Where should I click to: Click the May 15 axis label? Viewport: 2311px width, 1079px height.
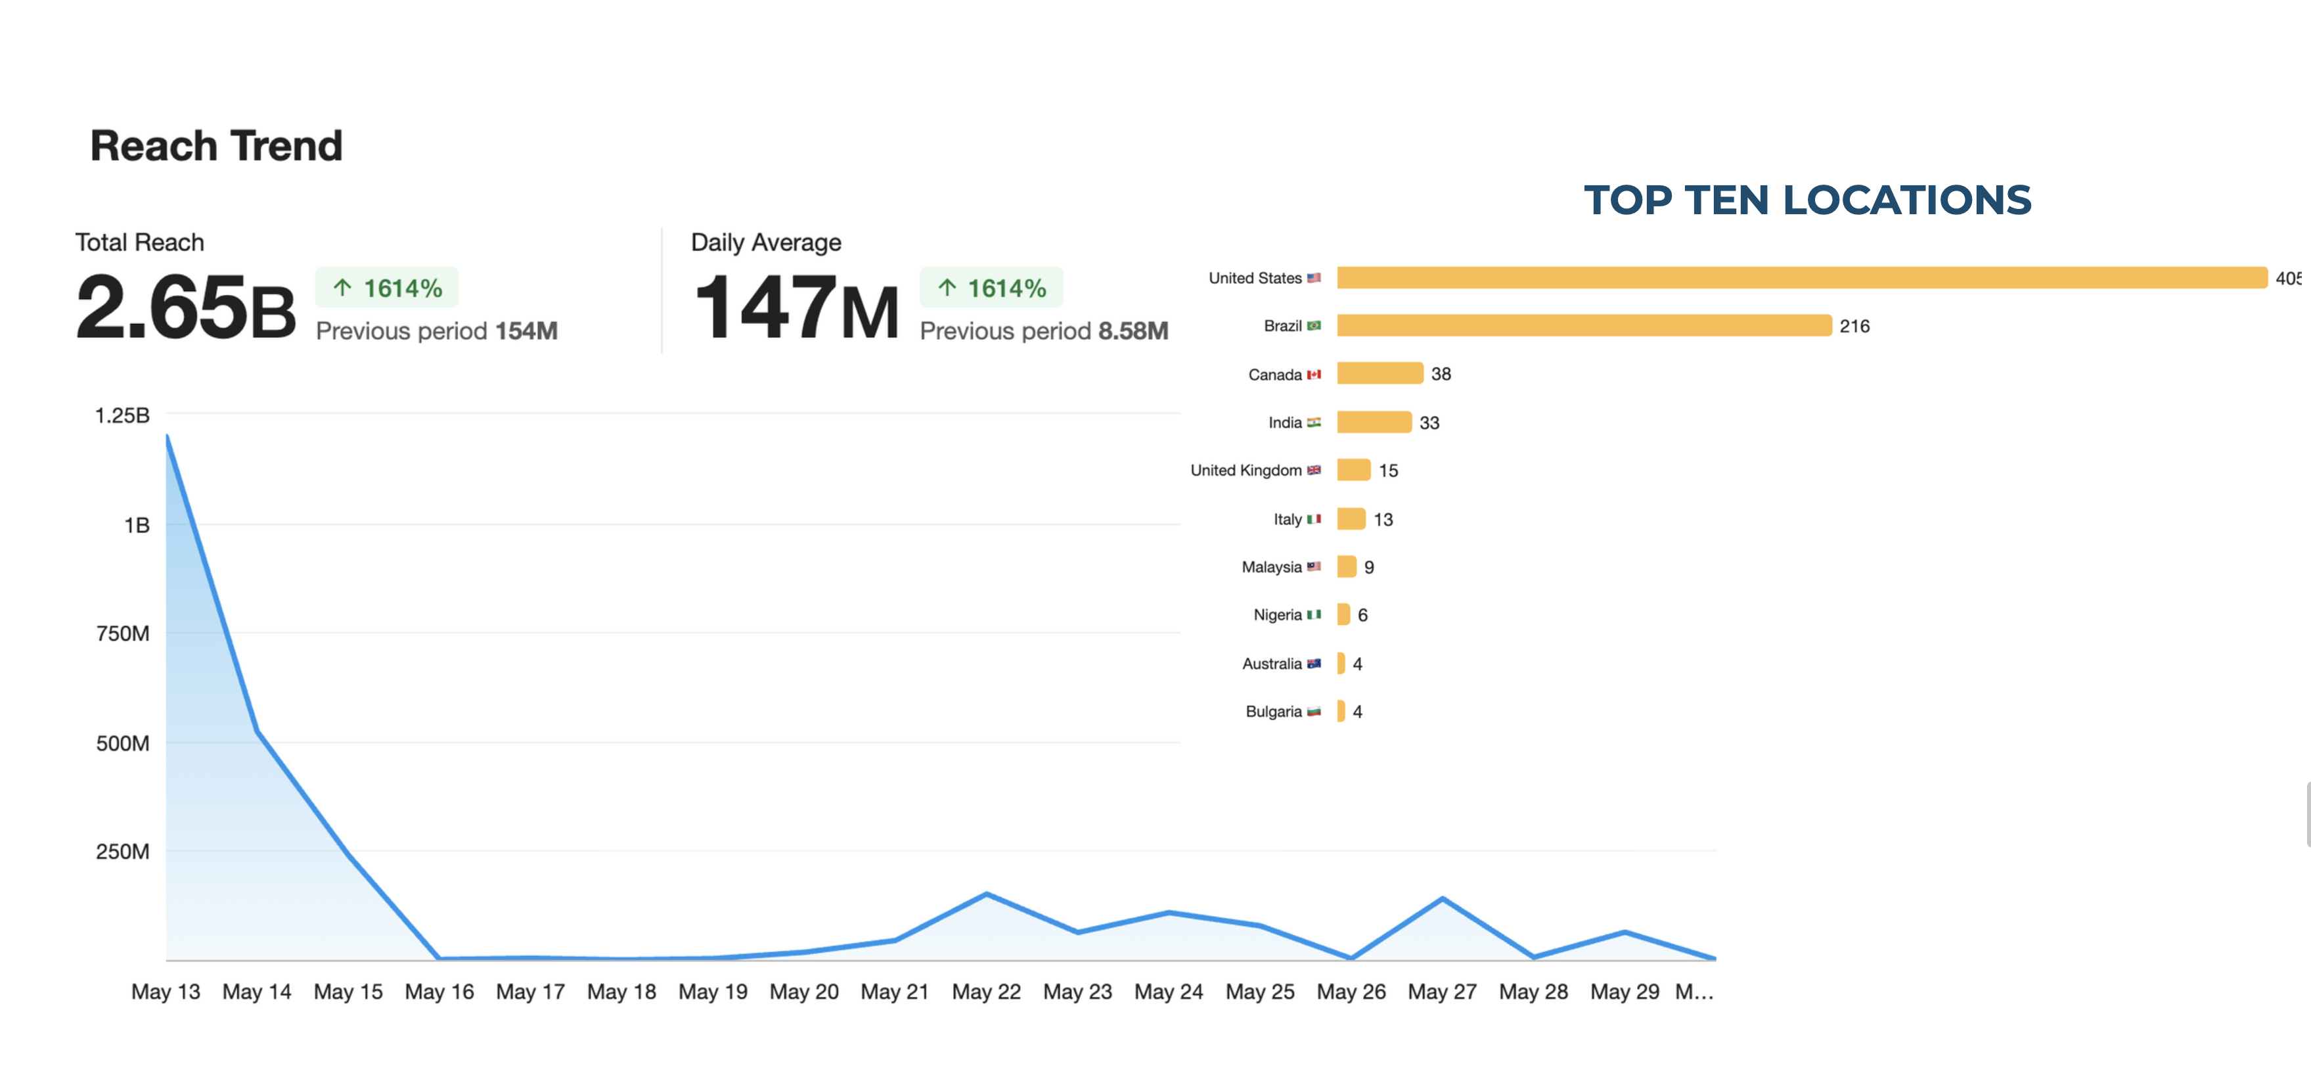348,992
